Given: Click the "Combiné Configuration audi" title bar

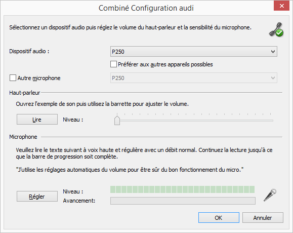Looking at the screenshot, I should pos(146,8).
